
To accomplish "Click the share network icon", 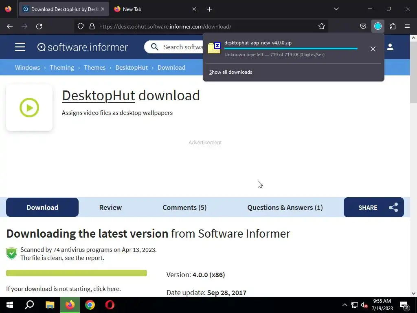I will 393,207.
